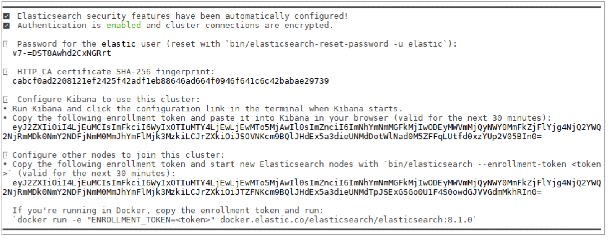609x238 pixels.
Task: Click 'If you're running in Docker' line
Action: click(x=168, y=211)
